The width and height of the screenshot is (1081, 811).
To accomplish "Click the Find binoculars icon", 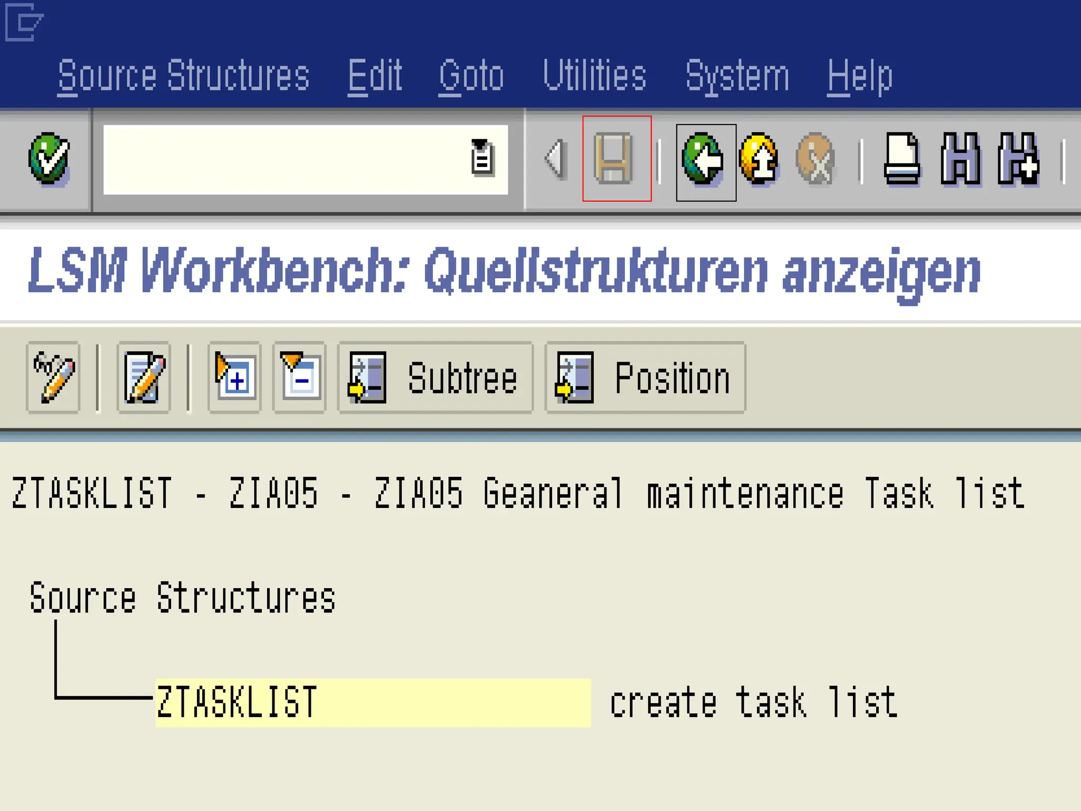I will click(960, 159).
